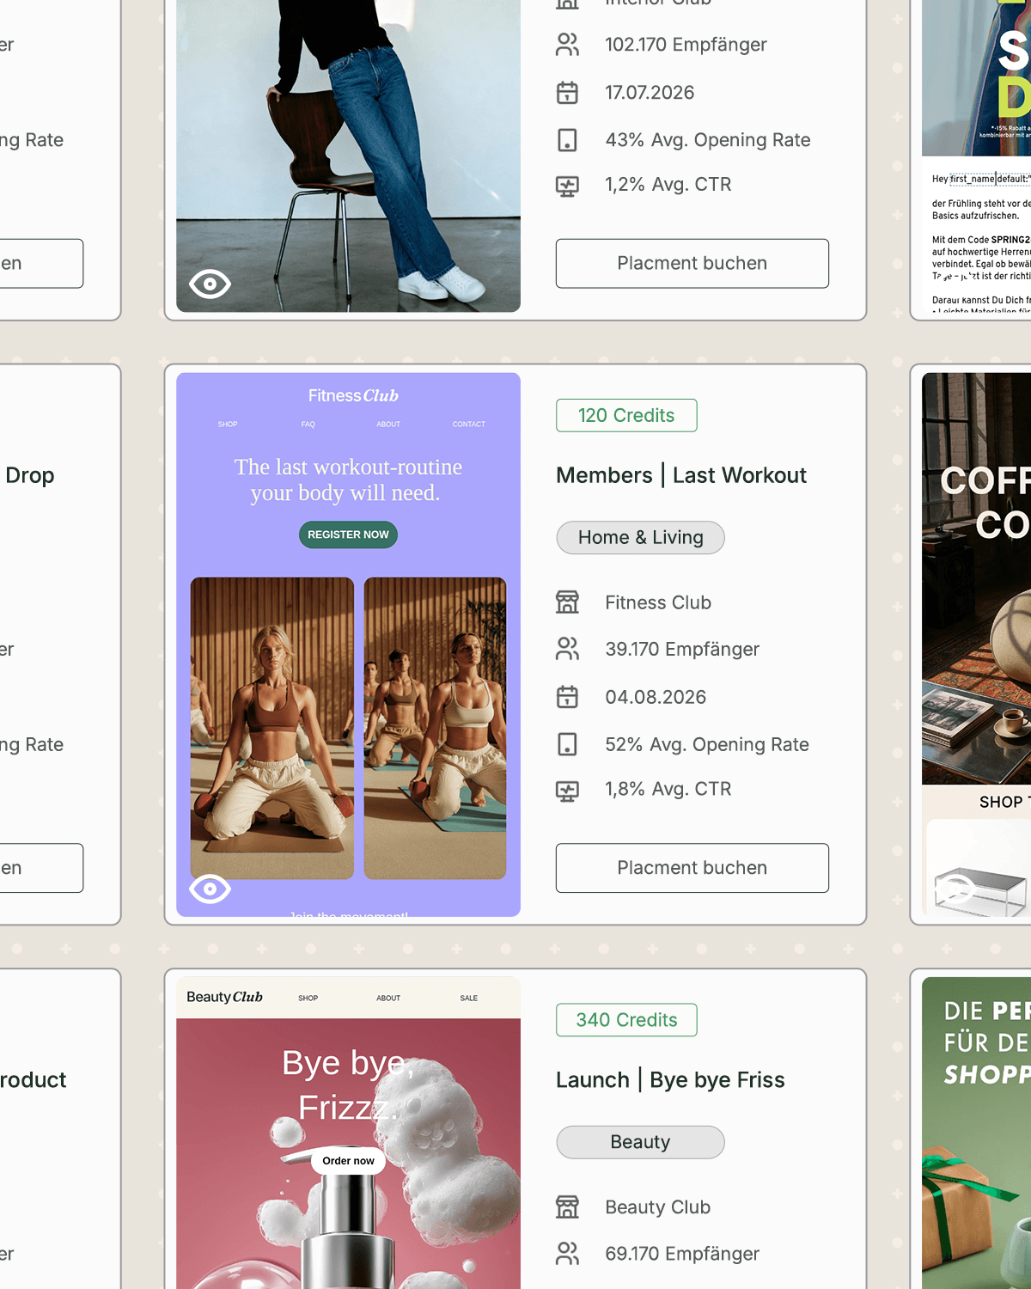Click the store icon next to Fitness Club
The image size is (1031, 1289).
point(567,602)
